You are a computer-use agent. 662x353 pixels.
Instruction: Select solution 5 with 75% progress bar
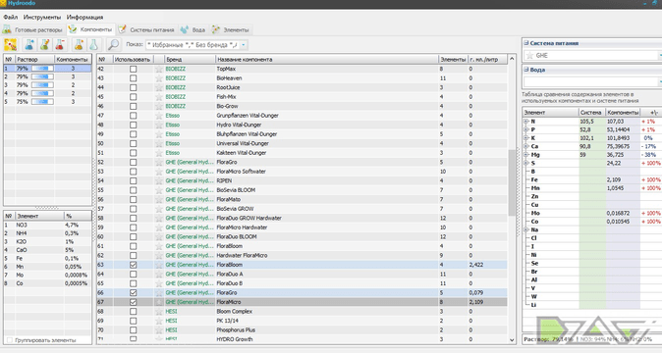(47, 102)
